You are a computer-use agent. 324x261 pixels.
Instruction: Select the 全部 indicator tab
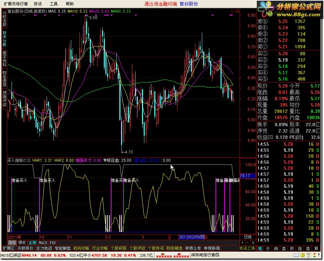[33, 243]
